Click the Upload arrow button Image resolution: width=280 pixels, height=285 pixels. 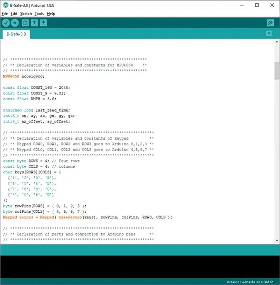point(15,23)
